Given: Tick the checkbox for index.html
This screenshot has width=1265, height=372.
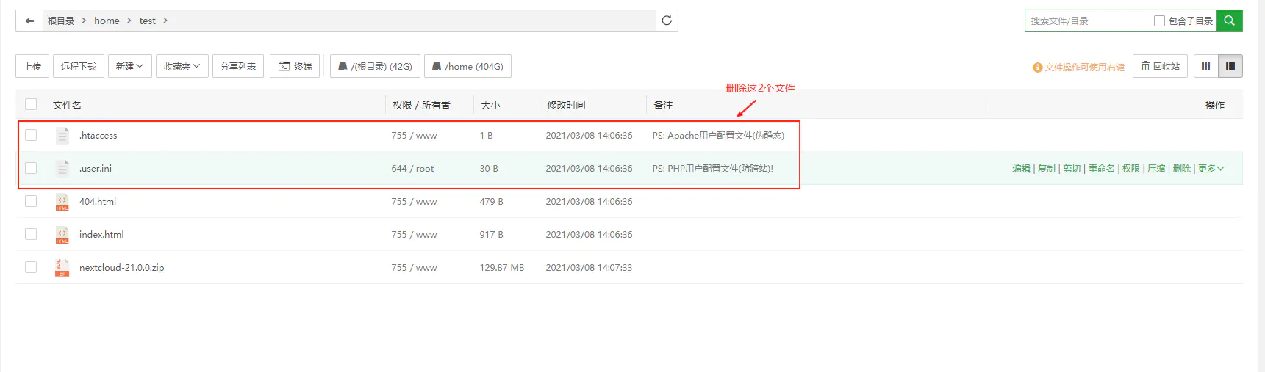Looking at the screenshot, I should pos(31,234).
